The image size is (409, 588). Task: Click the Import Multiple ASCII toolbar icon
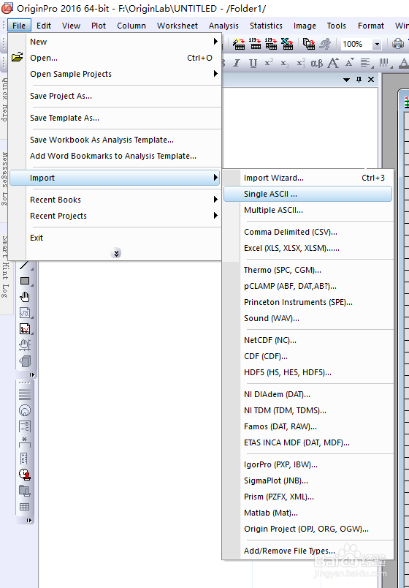pyautogui.click(x=271, y=44)
